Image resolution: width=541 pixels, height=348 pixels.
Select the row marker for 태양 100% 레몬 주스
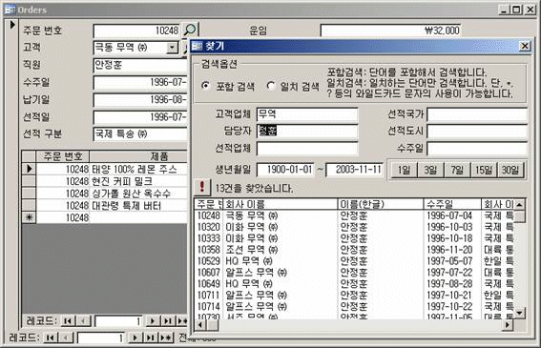[29, 169]
